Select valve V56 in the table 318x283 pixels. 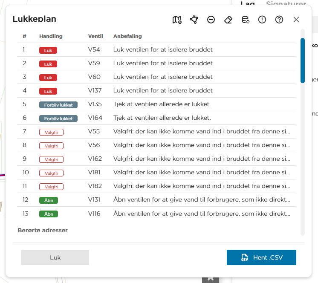pyautogui.click(x=94, y=145)
